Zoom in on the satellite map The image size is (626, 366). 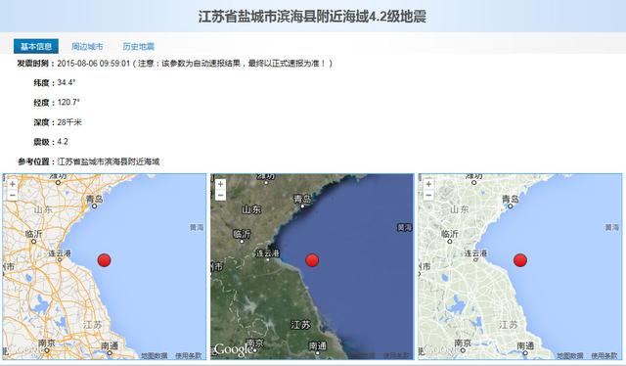[220, 184]
